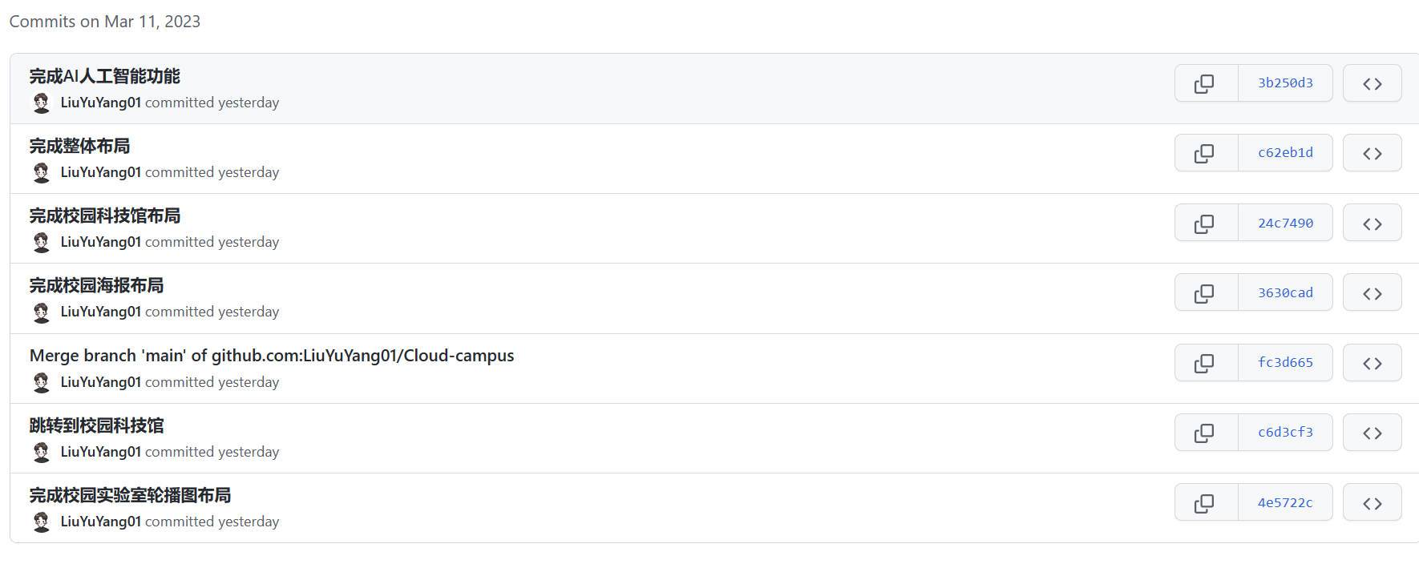This screenshot has width=1419, height=564.
Task: Browse repository at commit 4e5722c
Action: coord(1373,502)
